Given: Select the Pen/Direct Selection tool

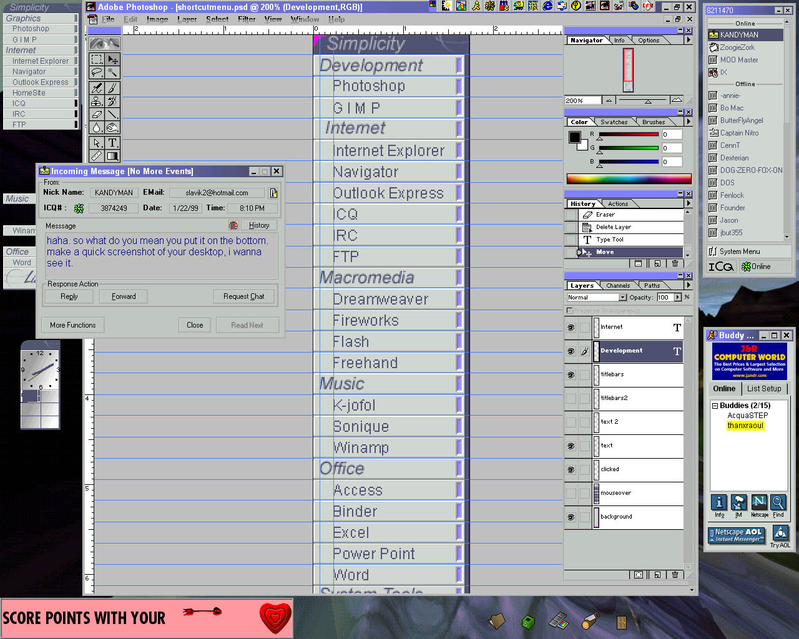Looking at the screenshot, I should (x=97, y=143).
